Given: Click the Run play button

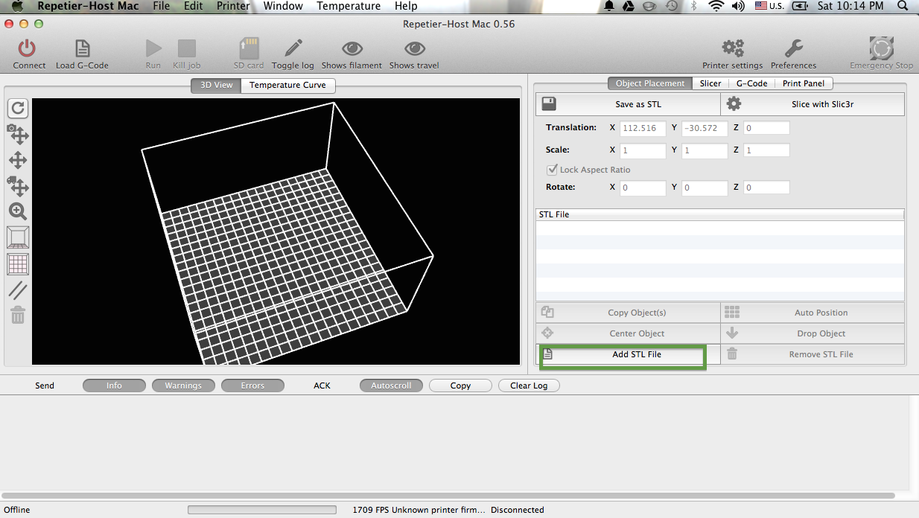Looking at the screenshot, I should coord(153,49).
